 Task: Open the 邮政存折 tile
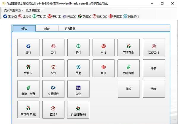click(x=129, y=68)
